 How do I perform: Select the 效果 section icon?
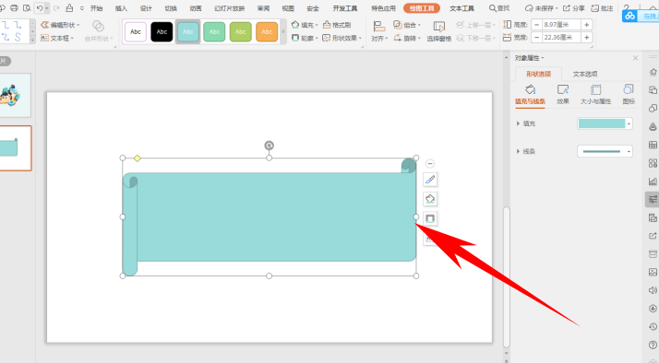pyautogui.click(x=563, y=95)
